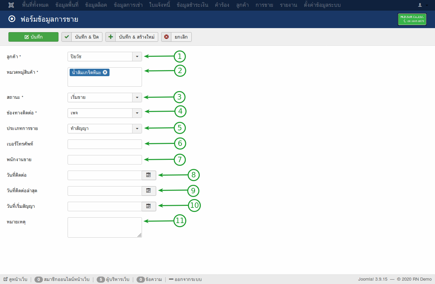Viewport: 435px width, 284px height.
Task: Click the Joomla logo icon
Action: coord(11,5)
